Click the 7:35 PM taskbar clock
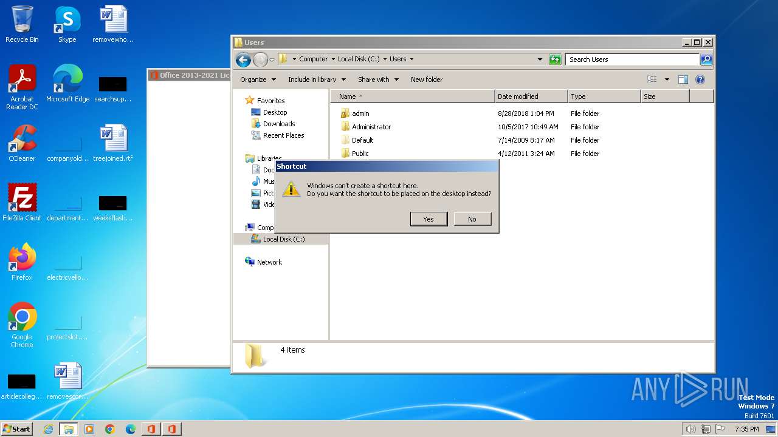 [746, 429]
